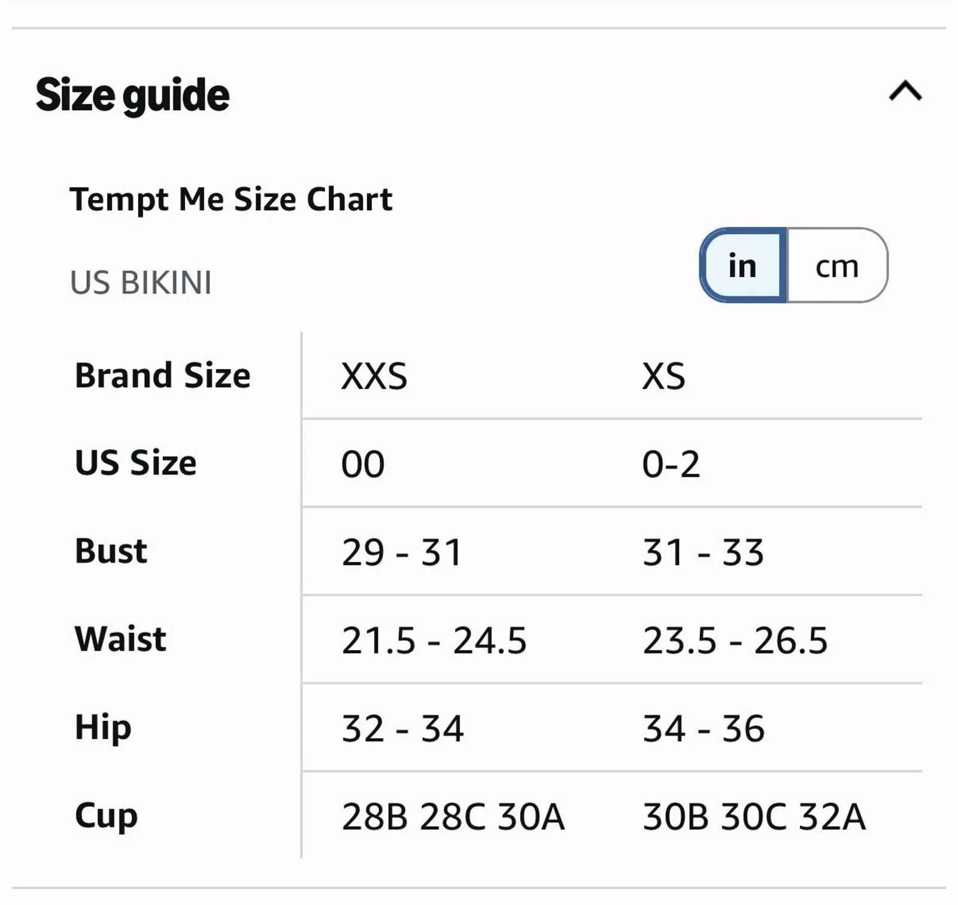Select the 32 - 34 hip measurement
This screenshot has height=905, width=958.
(x=402, y=728)
